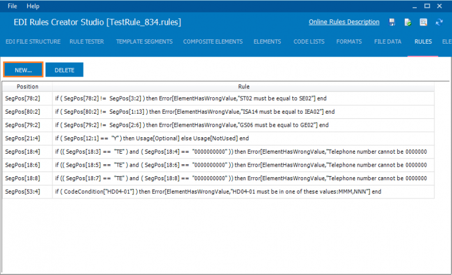Viewport: 452px width, 275px height.
Task: Click the Position column header
Action: point(28,87)
